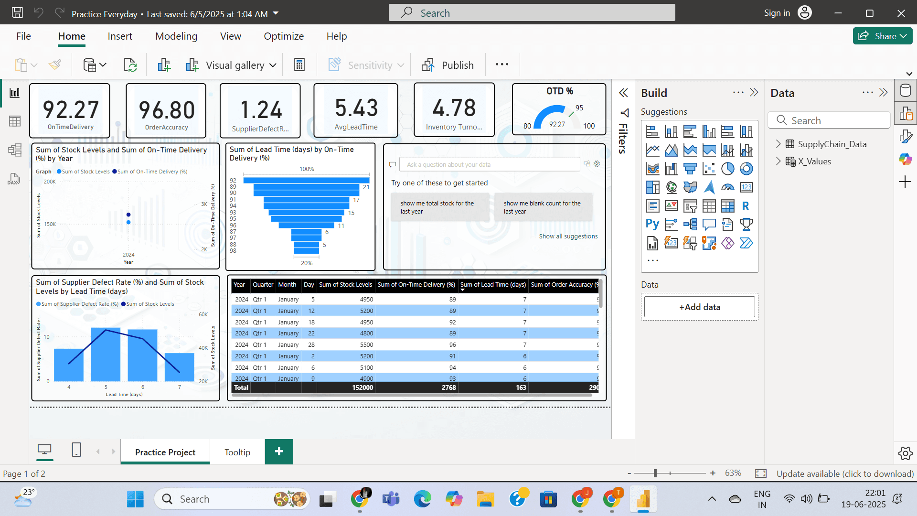Insert the Key influencers visual

pyautogui.click(x=671, y=225)
